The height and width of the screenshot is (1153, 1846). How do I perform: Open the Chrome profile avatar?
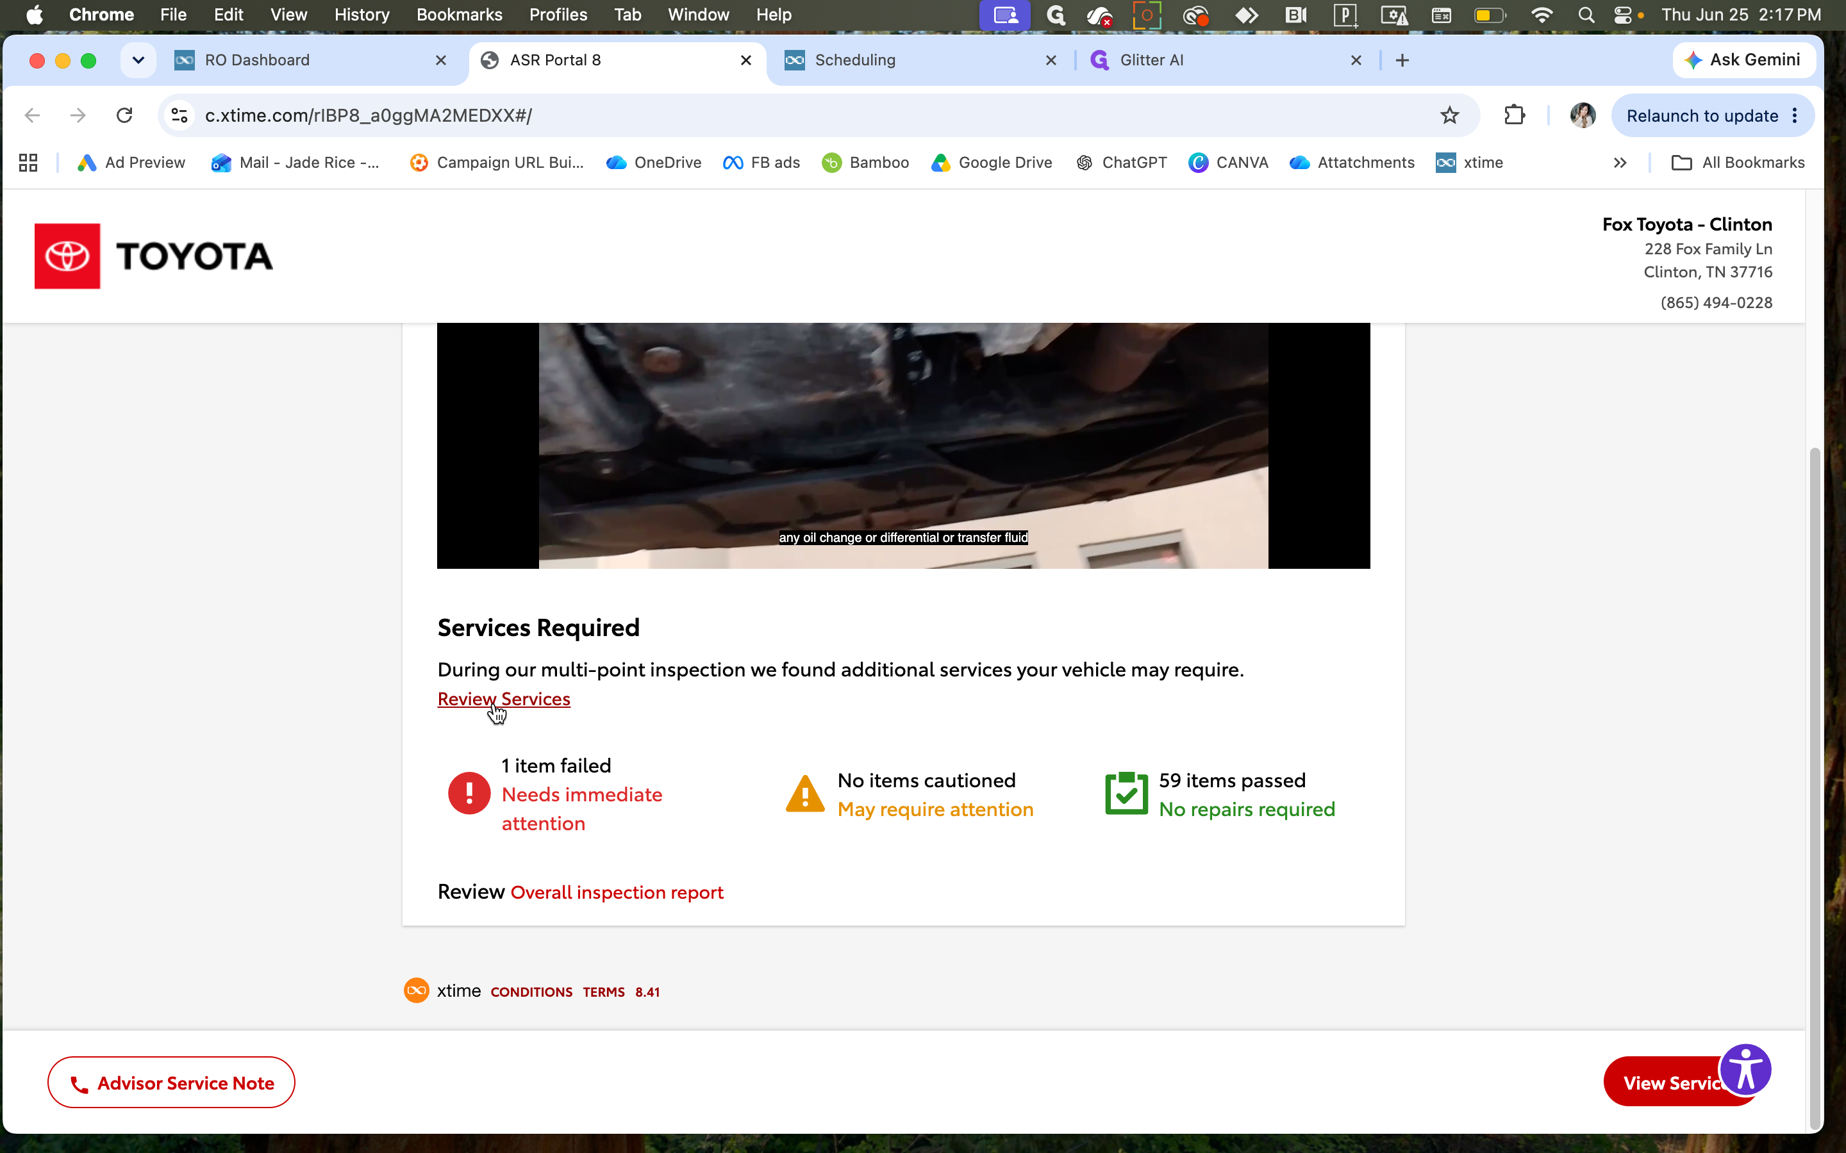(x=1583, y=115)
